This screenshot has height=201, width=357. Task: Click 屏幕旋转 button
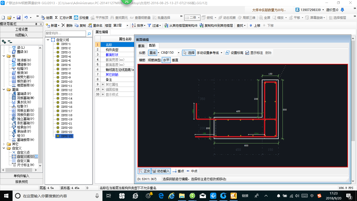click(x=315, y=18)
